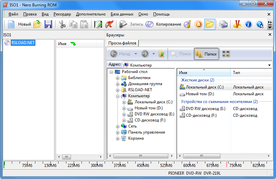This screenshot has width=276, height=179.
Task: Open the Вид menu
Action: (x=45, y=14)
